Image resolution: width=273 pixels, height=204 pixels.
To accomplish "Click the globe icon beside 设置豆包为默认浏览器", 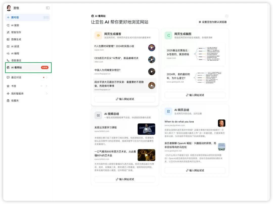I will [200, 22].
